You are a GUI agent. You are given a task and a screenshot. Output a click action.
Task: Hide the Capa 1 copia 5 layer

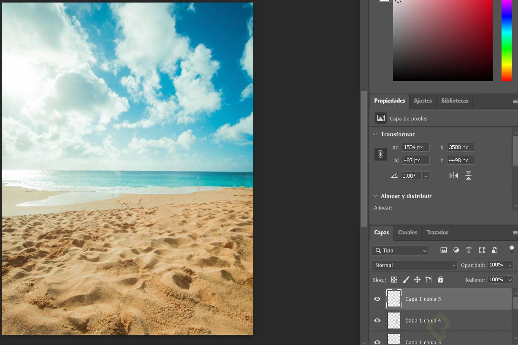[x=377, y=299]
